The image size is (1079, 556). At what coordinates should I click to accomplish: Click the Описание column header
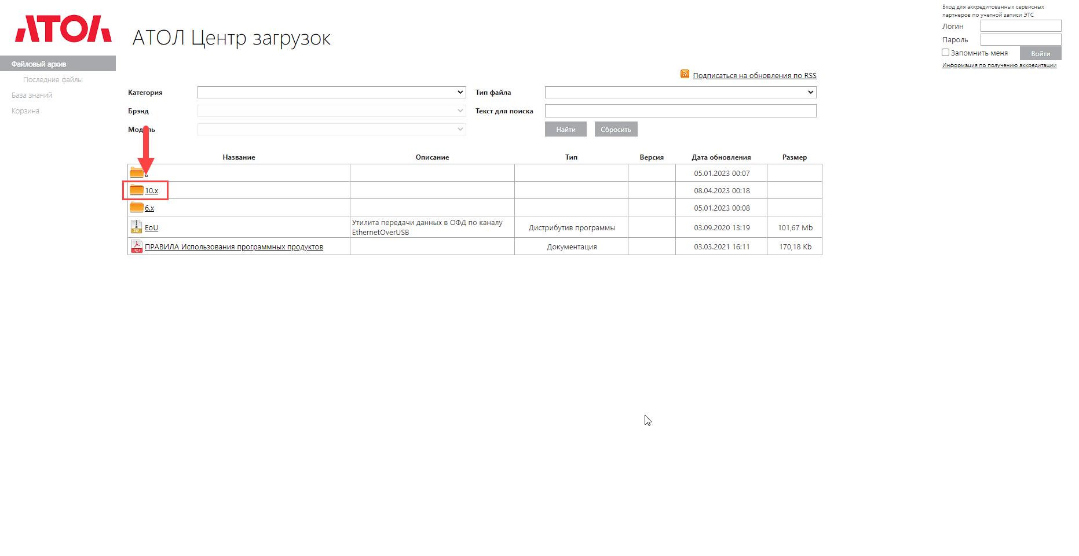tap(432, 157)
